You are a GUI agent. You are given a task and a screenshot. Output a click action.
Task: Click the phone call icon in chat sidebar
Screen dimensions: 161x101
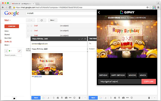(20, 51)
